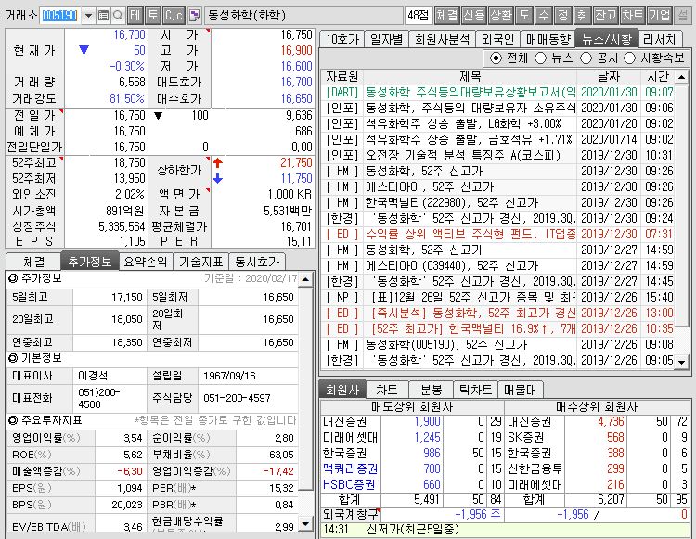The image size is (696, 539).
Task: Click the 테 toolbar button
Action: [135, 16]
